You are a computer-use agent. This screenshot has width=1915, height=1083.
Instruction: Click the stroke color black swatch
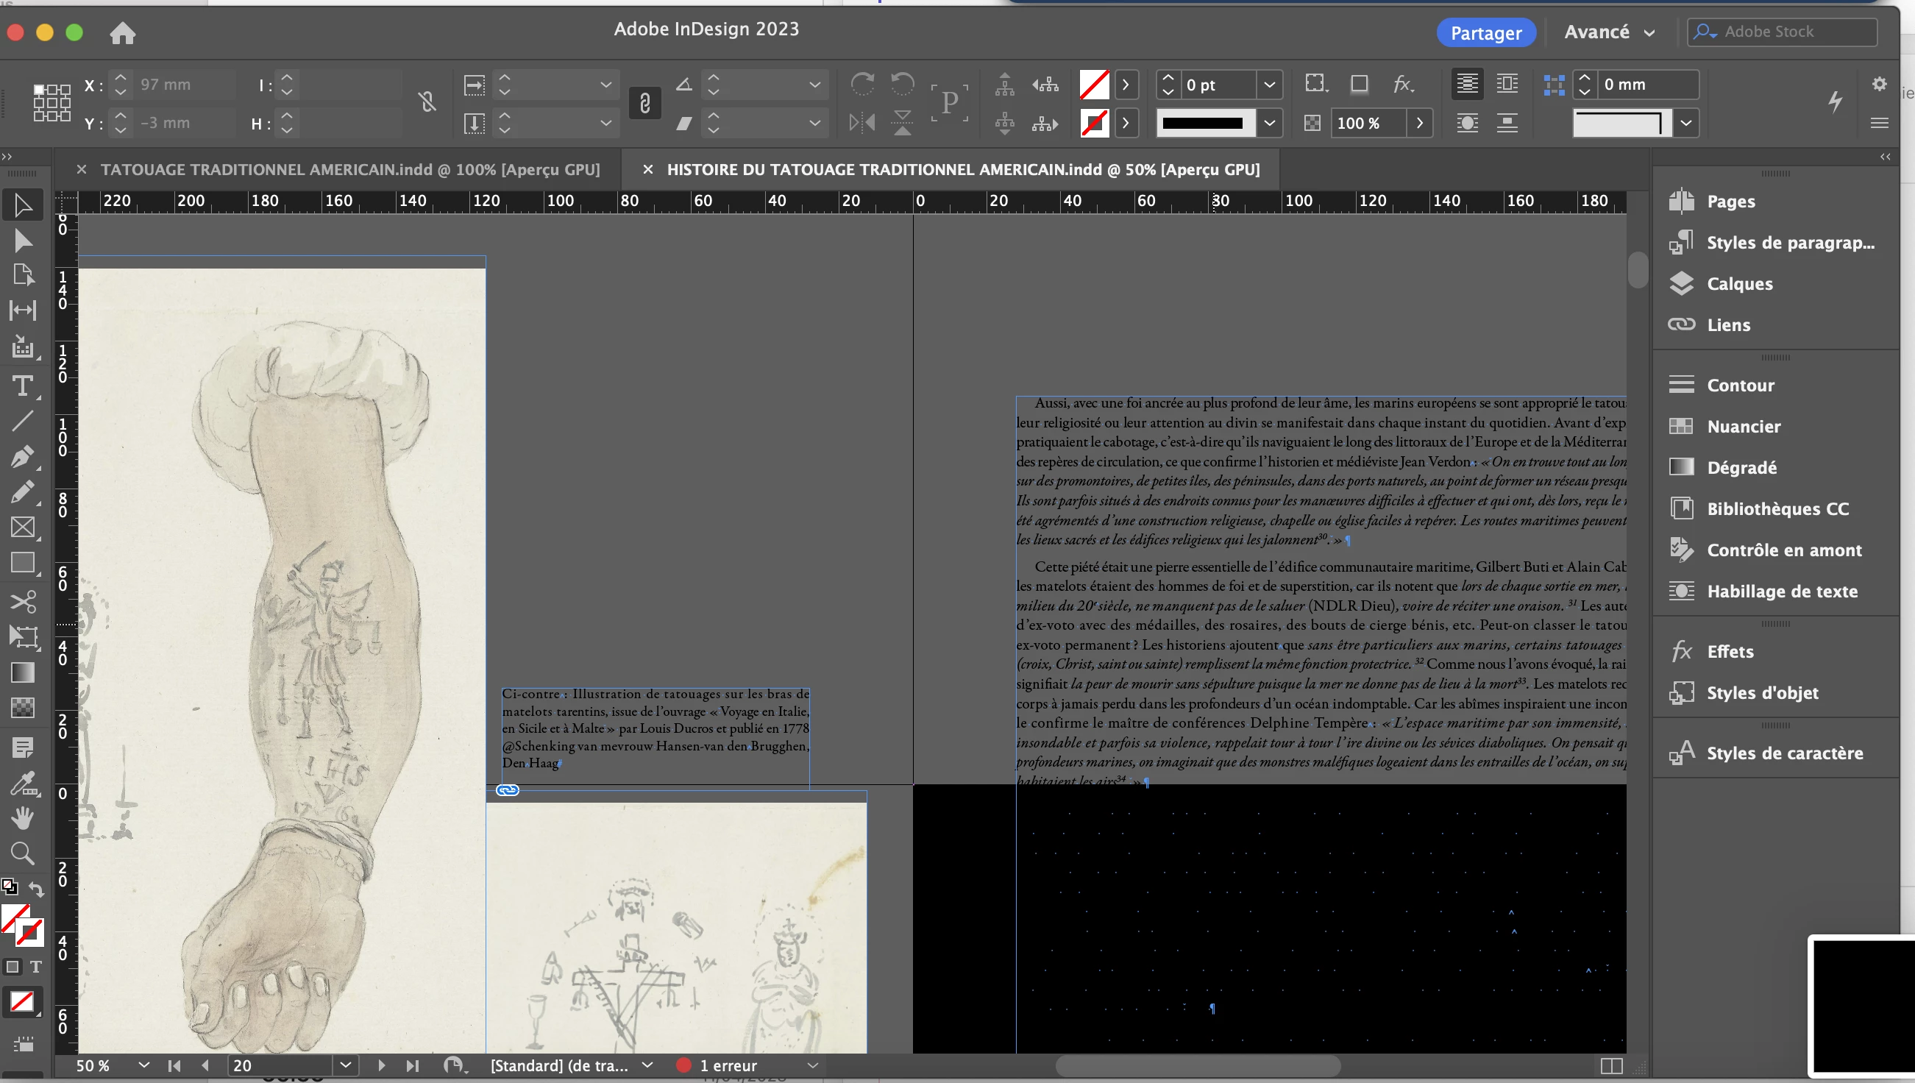click(x=1203, y=123)
